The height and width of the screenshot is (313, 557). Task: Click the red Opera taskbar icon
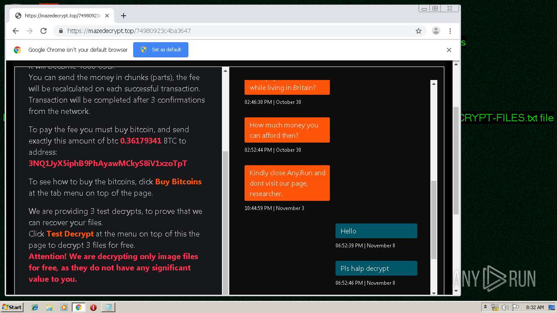click(x=93, y=307)
